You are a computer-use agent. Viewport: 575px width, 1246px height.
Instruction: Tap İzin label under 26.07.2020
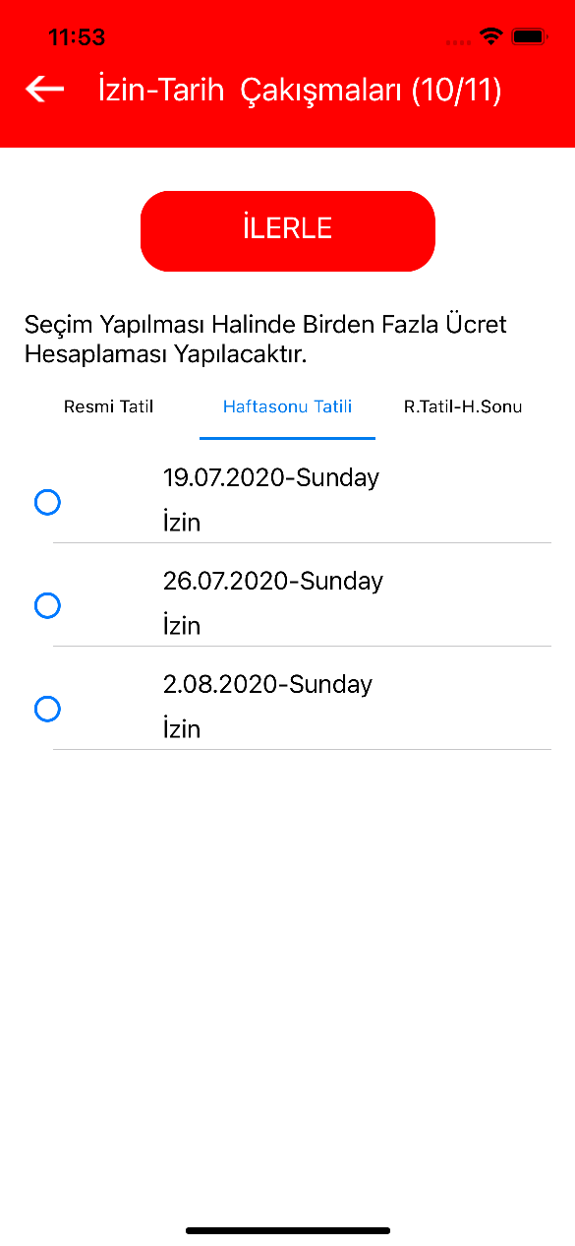[182, 626]
